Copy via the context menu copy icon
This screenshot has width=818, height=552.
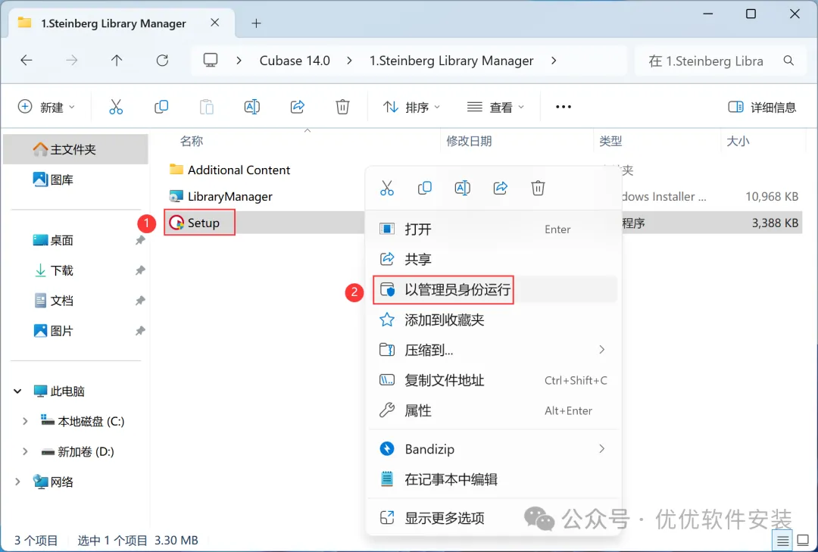425,188
